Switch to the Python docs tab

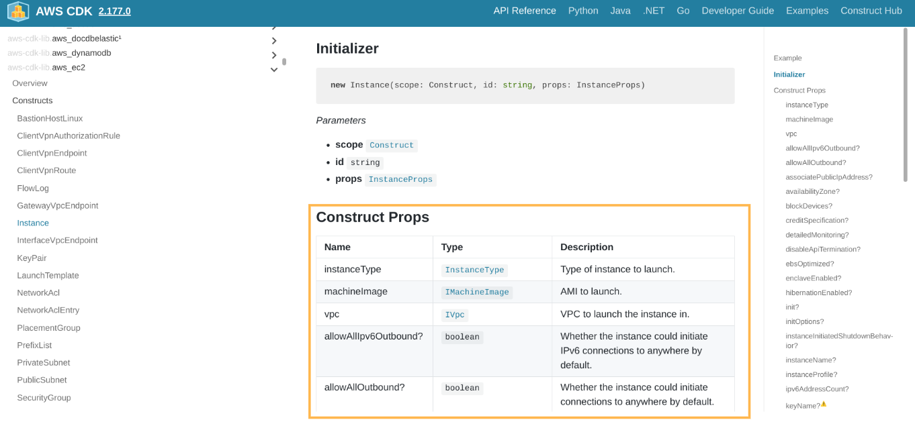(x=583, y=11)
